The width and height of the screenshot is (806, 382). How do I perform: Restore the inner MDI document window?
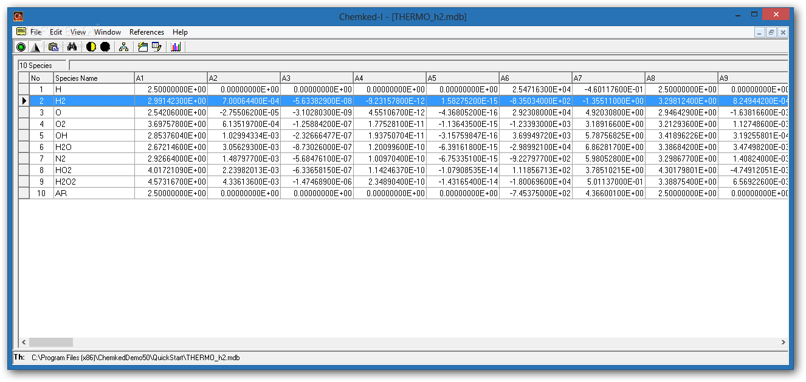(771, 32)
